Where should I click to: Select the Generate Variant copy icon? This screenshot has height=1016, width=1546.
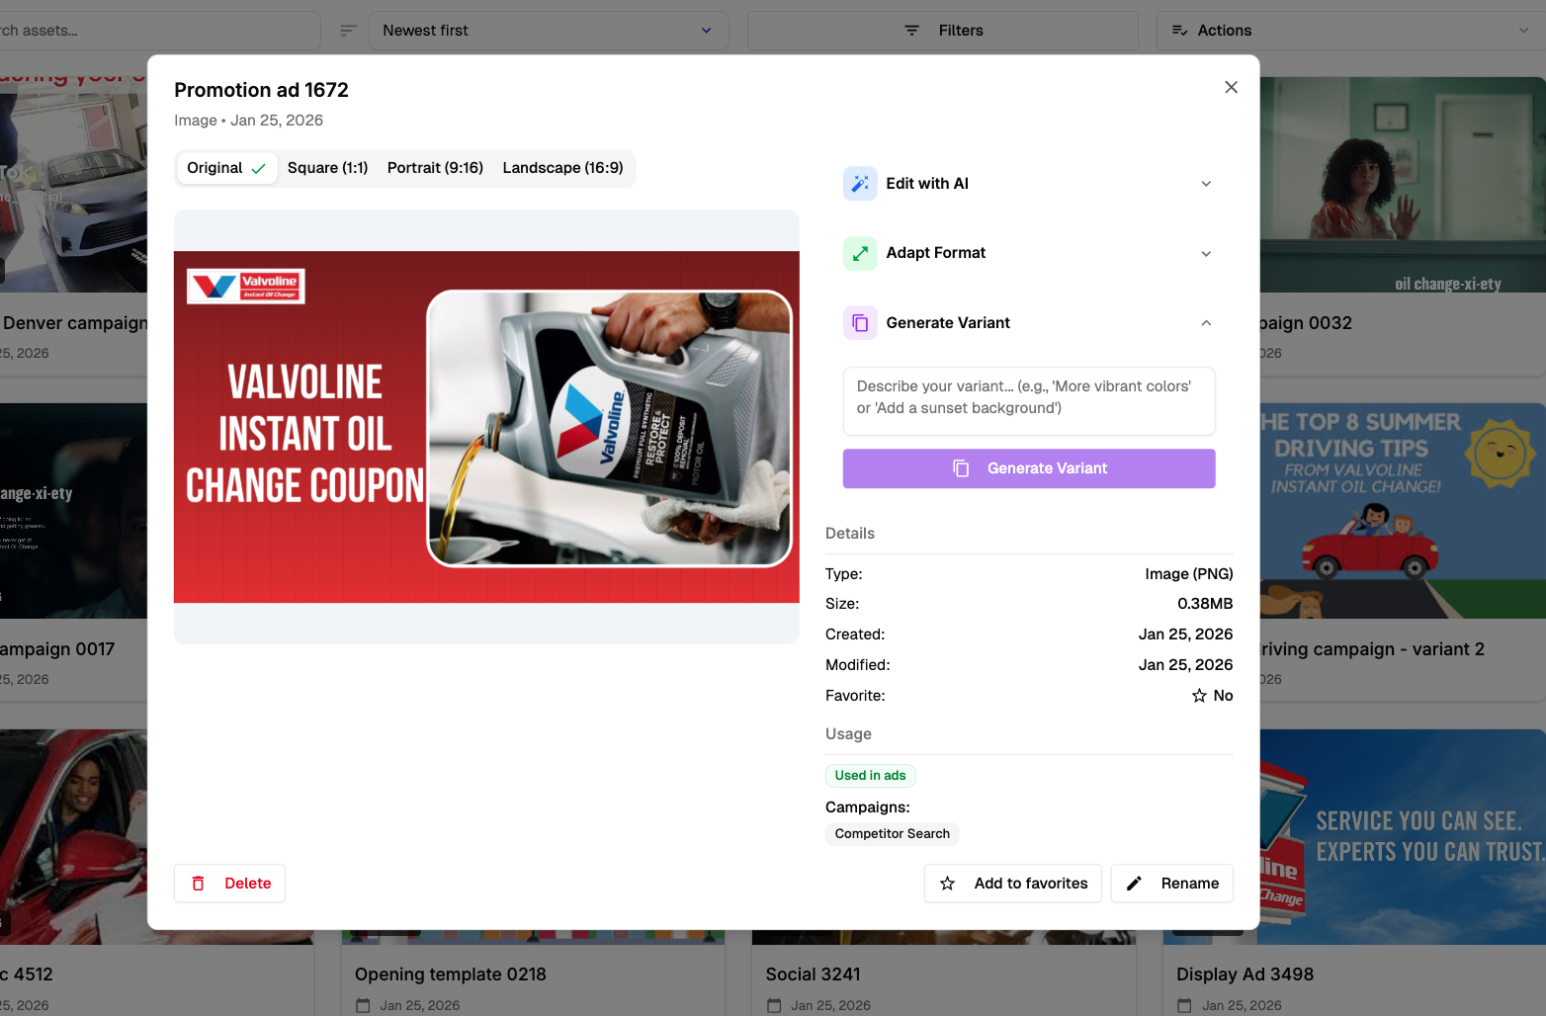pos(860,322)
